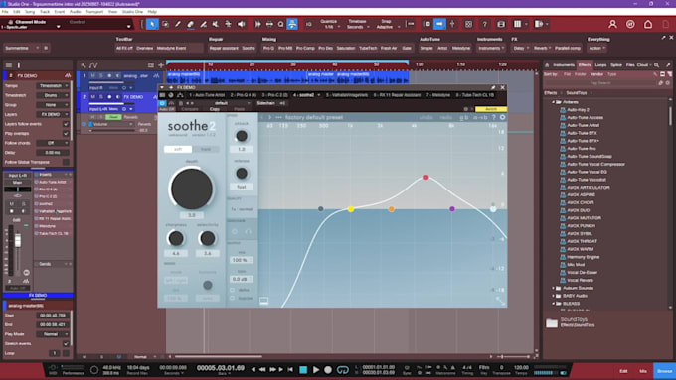Click the soothe2 resize corner handle

(500, 301)
